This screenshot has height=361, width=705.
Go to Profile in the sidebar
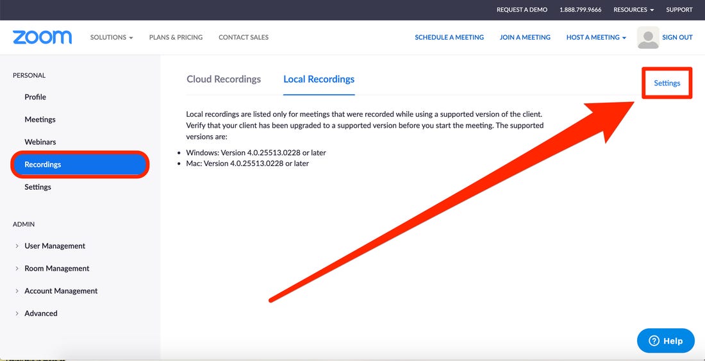coord(35,97)
